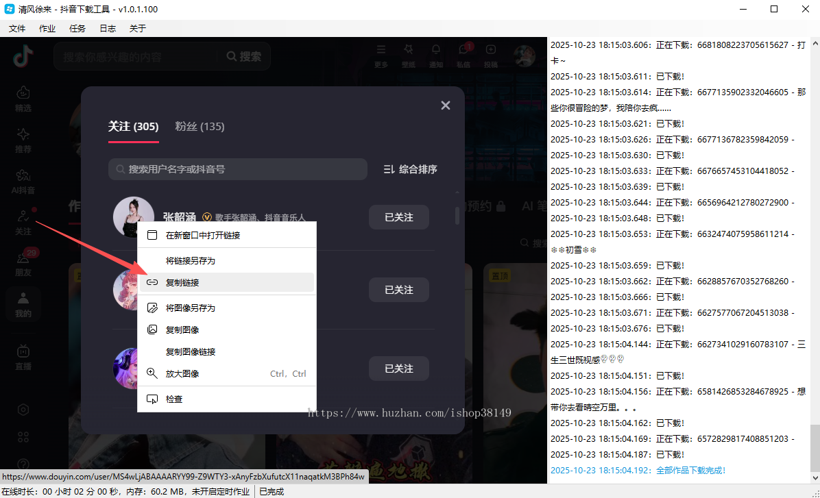
Task: Click the second user's 已关注 button
Action: tap(399, 290)
